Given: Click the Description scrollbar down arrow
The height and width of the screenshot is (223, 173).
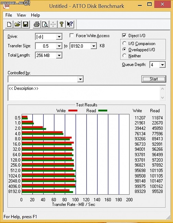Looking at the screenshot, I should pos(162,98).
